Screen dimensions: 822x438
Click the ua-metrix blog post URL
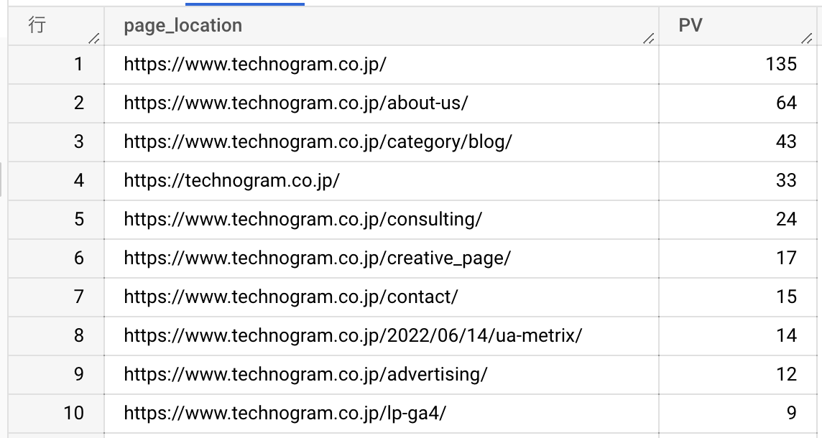click(353, 335)
